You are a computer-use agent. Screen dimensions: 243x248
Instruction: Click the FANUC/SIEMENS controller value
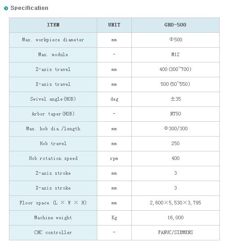(x=175, y=232)
